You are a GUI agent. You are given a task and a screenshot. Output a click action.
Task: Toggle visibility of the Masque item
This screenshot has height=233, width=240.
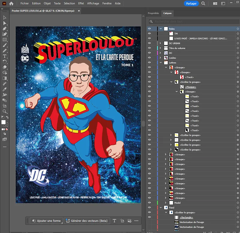coord(149,87)
